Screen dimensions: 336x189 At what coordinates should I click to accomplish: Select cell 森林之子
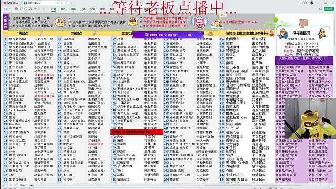[x=176, y=136]
